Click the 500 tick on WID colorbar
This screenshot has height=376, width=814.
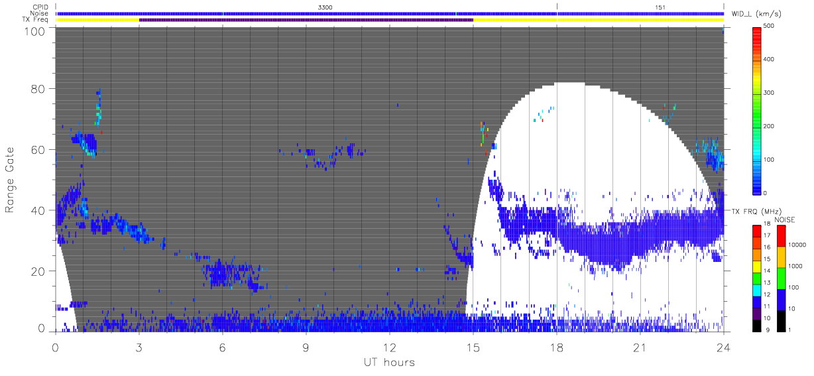[x=770, y=26]
